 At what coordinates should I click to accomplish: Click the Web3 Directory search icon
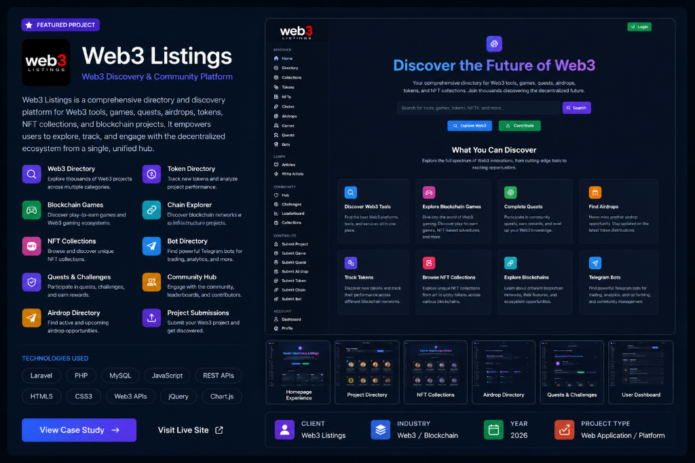(x=31, y=174)
